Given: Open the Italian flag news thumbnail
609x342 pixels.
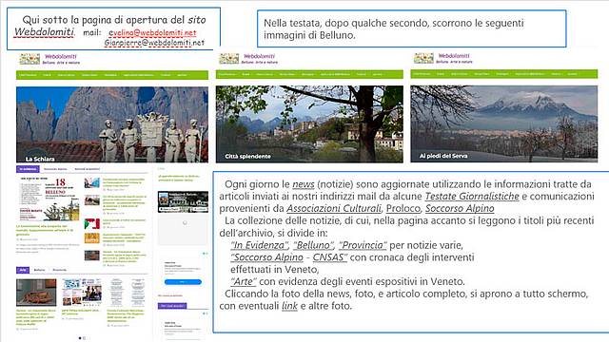Looking at the screenshot, I should pyautogui.click(x=92, y=224).
